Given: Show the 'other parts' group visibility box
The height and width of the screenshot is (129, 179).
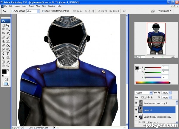Looking at the screenshot, I should [x=136, y=122].
